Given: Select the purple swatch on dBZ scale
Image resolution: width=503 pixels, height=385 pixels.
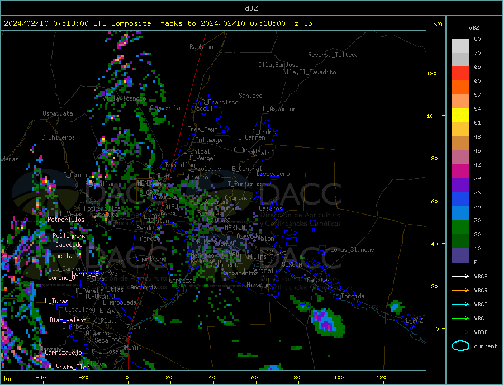Looking at the screenshot, I should (461, 186).
